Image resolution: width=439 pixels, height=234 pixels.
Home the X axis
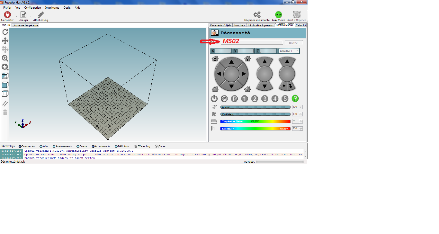coord(215,59)
